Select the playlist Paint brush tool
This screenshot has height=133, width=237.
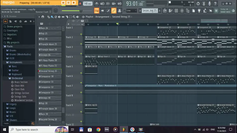(x=52, y=17)
